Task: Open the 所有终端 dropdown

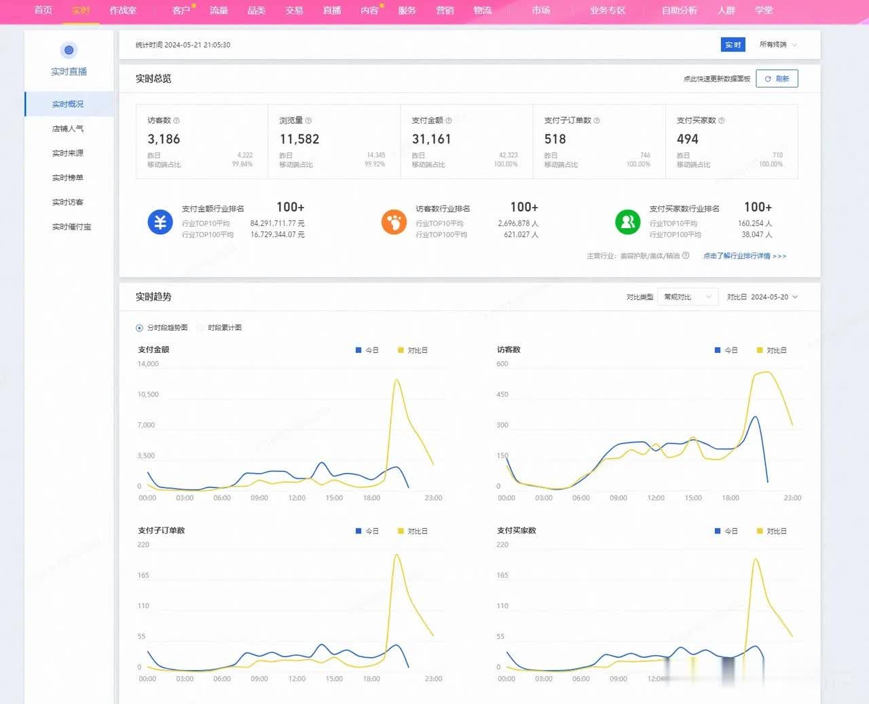Action: click(x=778, y=45)
